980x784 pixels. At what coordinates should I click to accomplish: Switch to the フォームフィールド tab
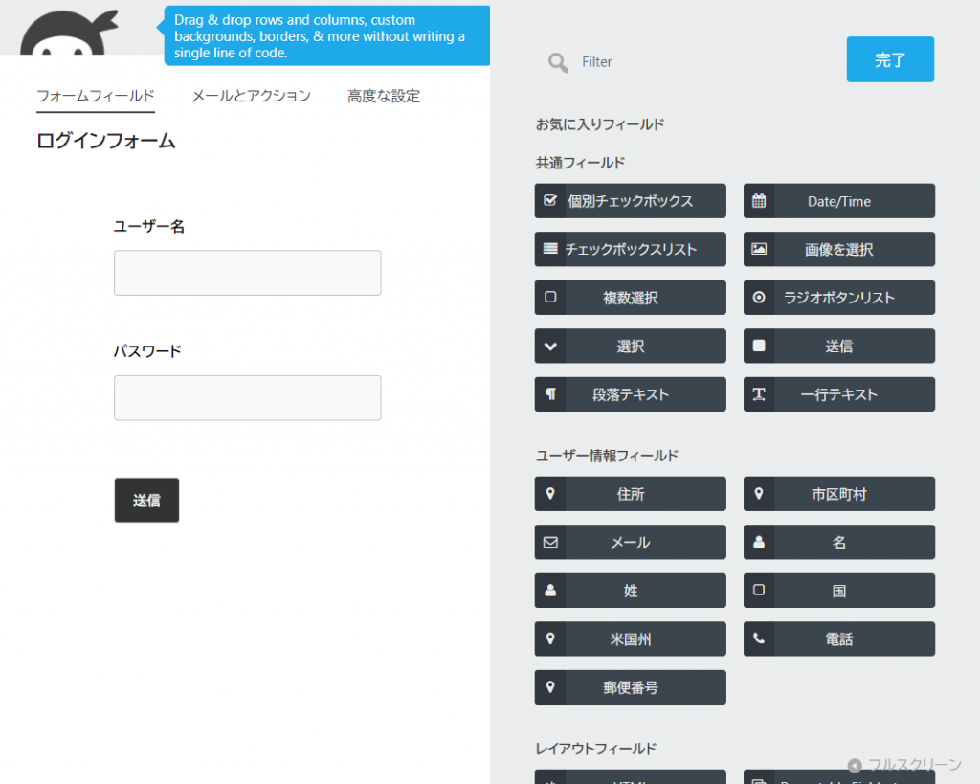pos(96,97)
